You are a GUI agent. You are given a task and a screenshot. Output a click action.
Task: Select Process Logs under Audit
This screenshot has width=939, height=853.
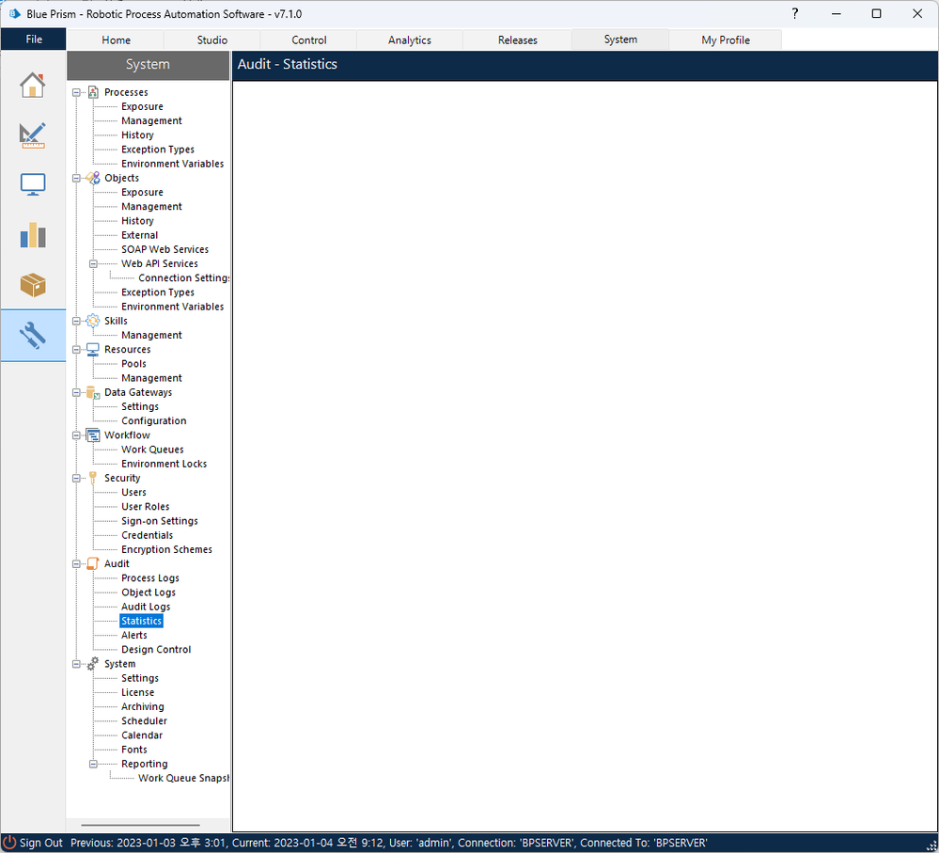pyautogui.click(x=149, y=578)
